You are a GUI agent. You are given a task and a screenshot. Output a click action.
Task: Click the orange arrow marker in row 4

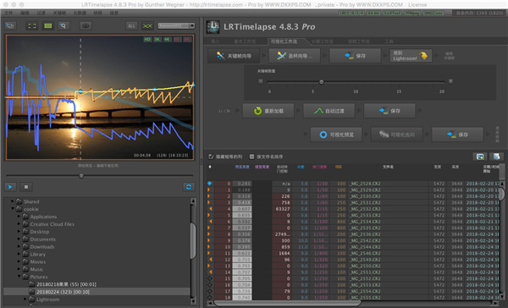210,209
